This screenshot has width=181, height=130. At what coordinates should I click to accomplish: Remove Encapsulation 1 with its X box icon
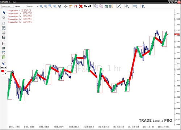click(x=31, y=13)
